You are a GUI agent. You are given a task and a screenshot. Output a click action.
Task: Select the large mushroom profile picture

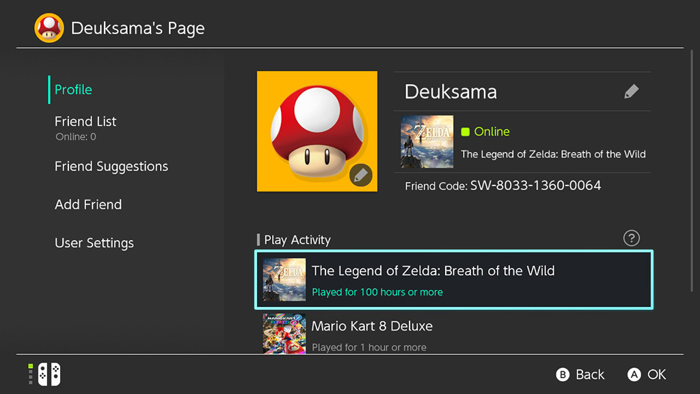[x=317, y=130]
